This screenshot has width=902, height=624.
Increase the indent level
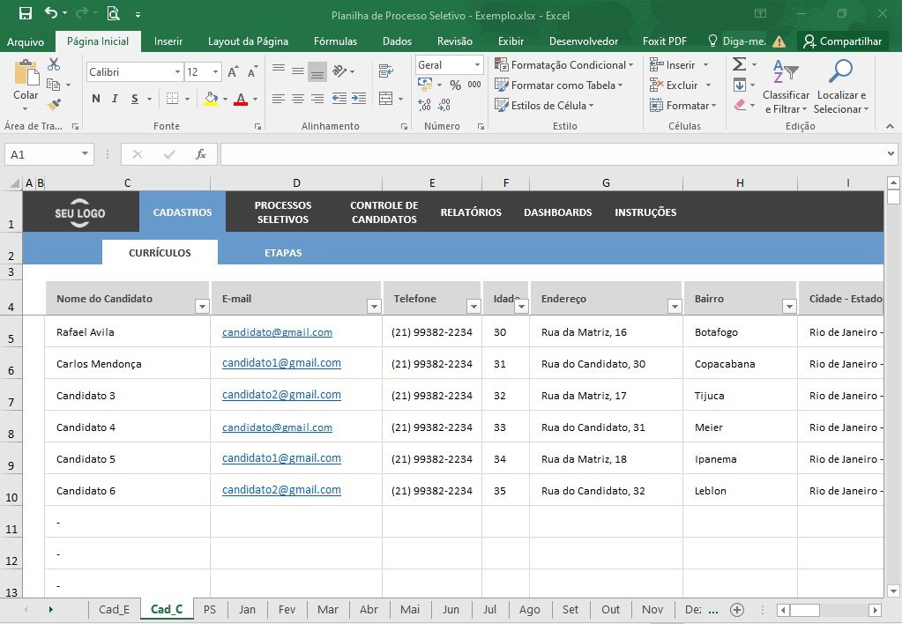pyautogui.click(x=359, y=99)
